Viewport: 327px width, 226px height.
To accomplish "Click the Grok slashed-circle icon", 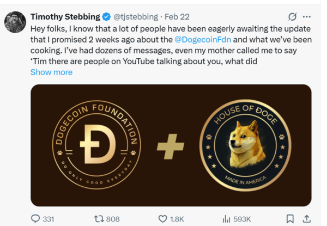I will click(292, 17).
